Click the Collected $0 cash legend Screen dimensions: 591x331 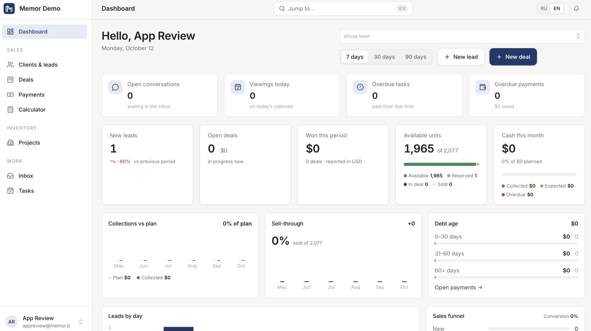[x=519, y=186]
